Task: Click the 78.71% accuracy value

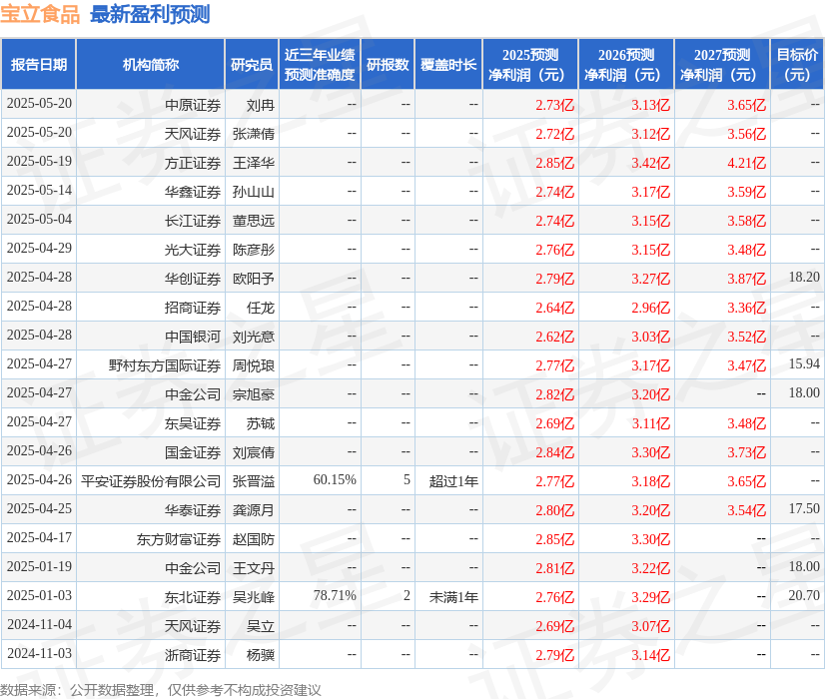Action: tap(335, 595)
